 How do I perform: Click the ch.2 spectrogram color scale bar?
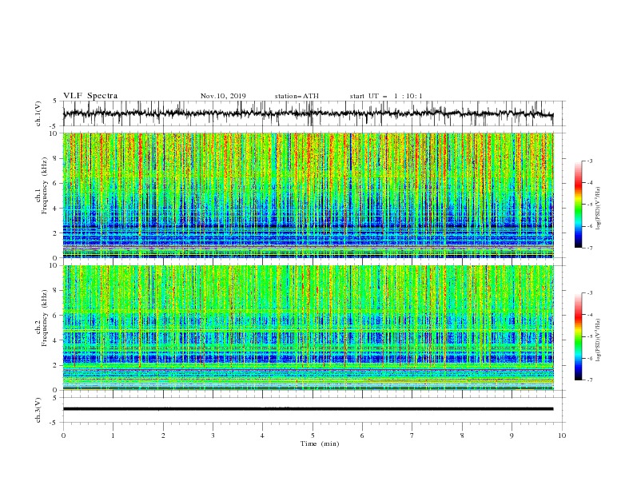578,336
